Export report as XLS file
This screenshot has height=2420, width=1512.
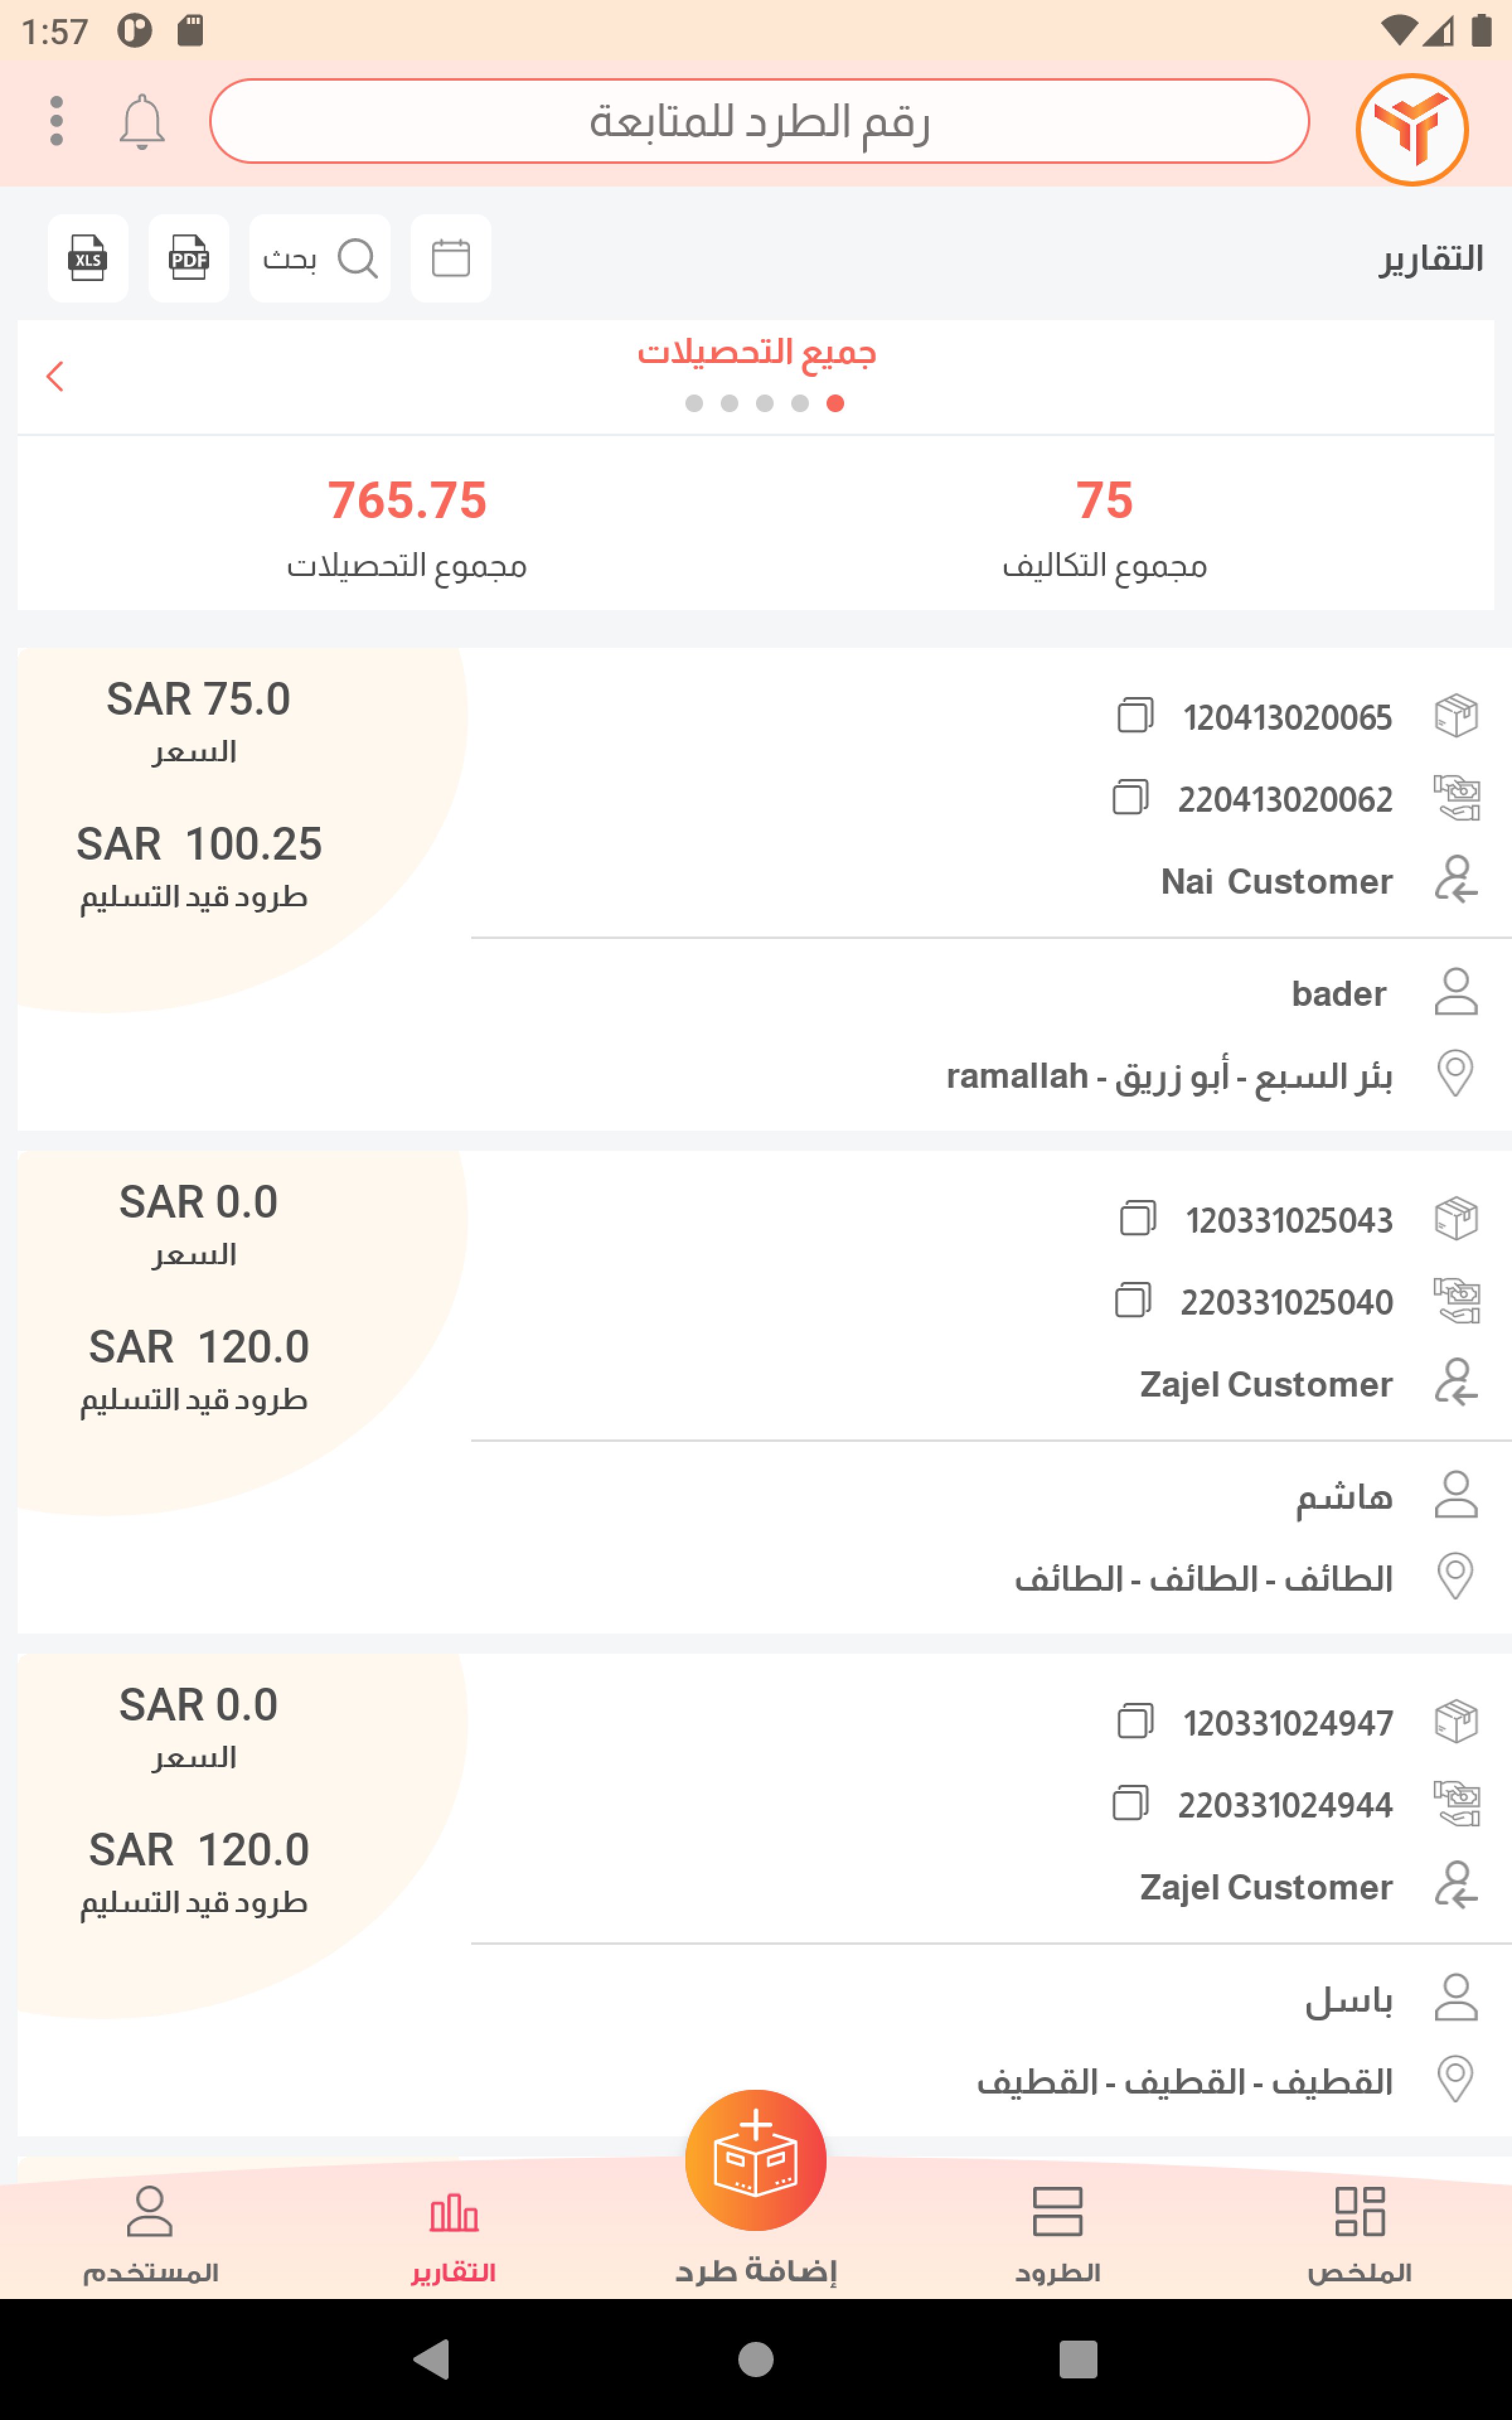pos(88,258)
